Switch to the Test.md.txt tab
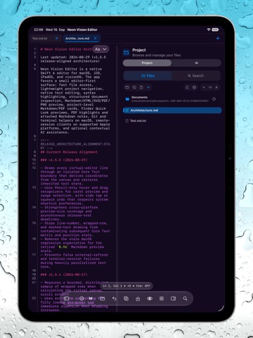 click(45, 38)
